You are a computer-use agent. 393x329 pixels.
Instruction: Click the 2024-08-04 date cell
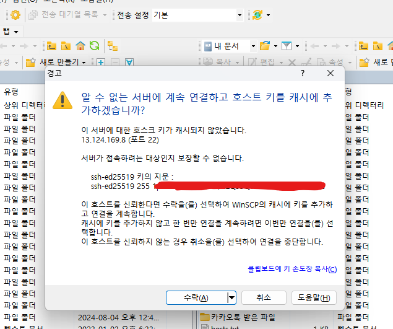(118, 317)
